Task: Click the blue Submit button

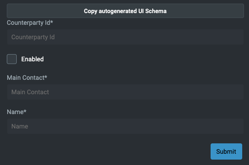Action: (x=226, y=151)
